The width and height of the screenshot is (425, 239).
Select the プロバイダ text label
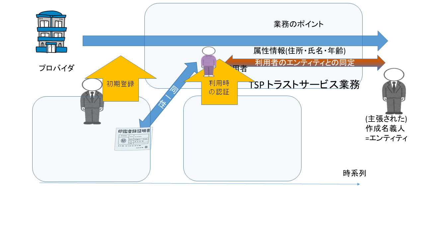tap(56, 68)
